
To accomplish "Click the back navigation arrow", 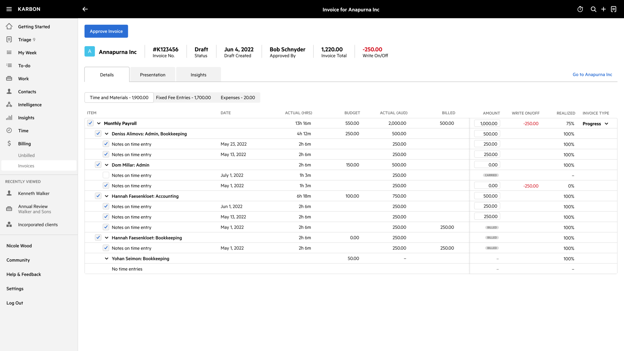I will coord(85,9).
